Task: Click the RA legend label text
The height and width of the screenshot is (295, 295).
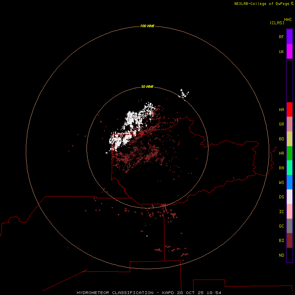Action: click(x=282, y=168)
